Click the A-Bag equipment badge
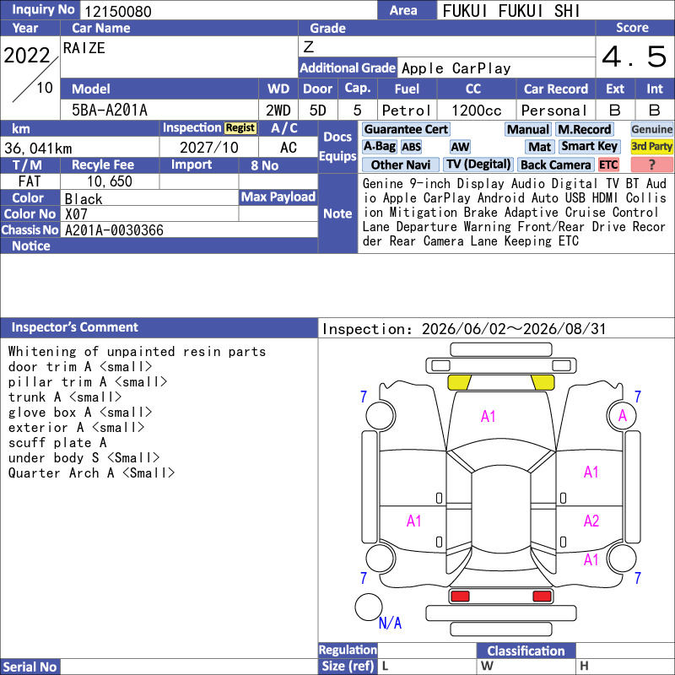675x675 pixels. (x=379, y=147)
